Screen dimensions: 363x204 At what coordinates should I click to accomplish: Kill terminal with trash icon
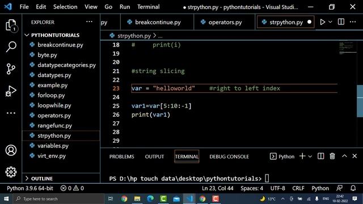point(332,156)
